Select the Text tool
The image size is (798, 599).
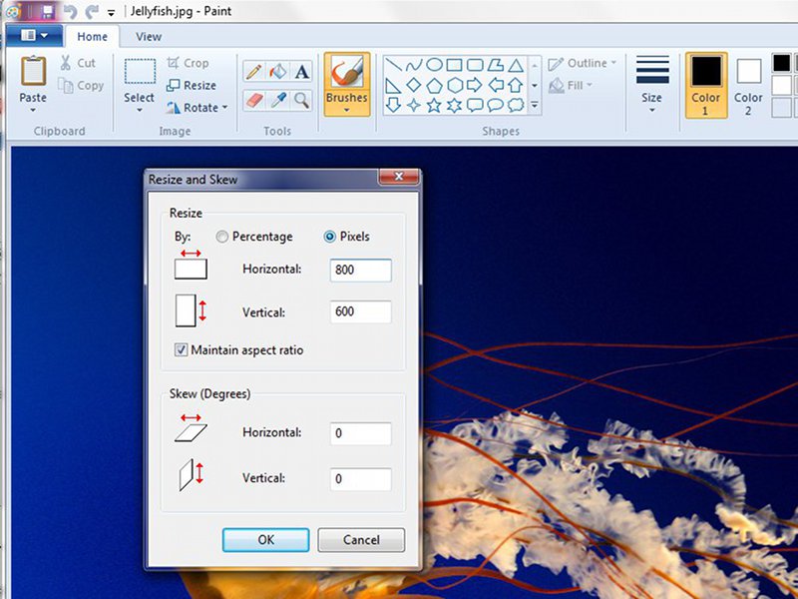click(x=302, y=72)
